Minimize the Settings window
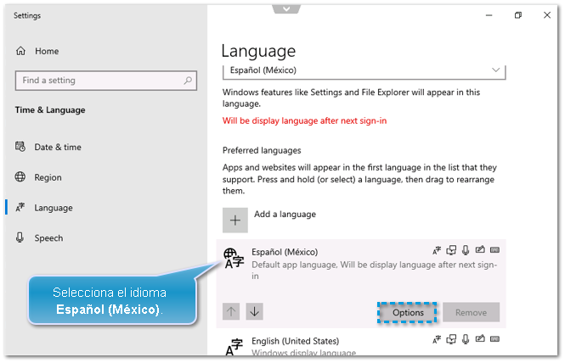This screenshot has height=363, width=565. pyautogui.click(x=489, y=15)
